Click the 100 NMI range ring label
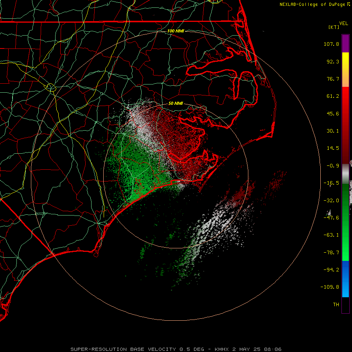The height and width of the screenshot is (352, 352). coord(176,31)
